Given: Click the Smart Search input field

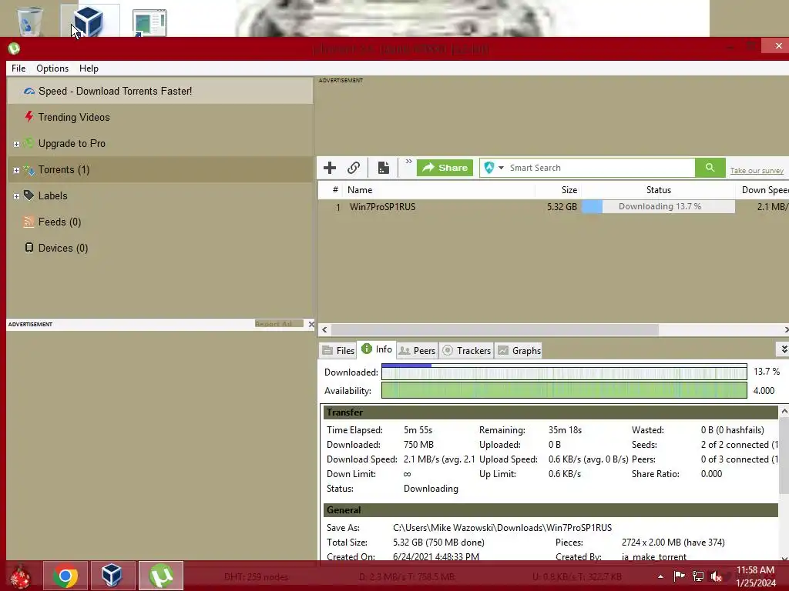Looking at the screenshot, I should click(601, 167).
